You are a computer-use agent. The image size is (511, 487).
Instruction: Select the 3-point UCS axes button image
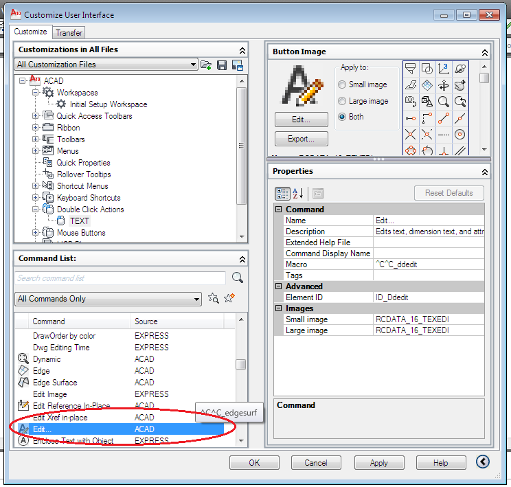pyautogui.click(x=443, y=69)
